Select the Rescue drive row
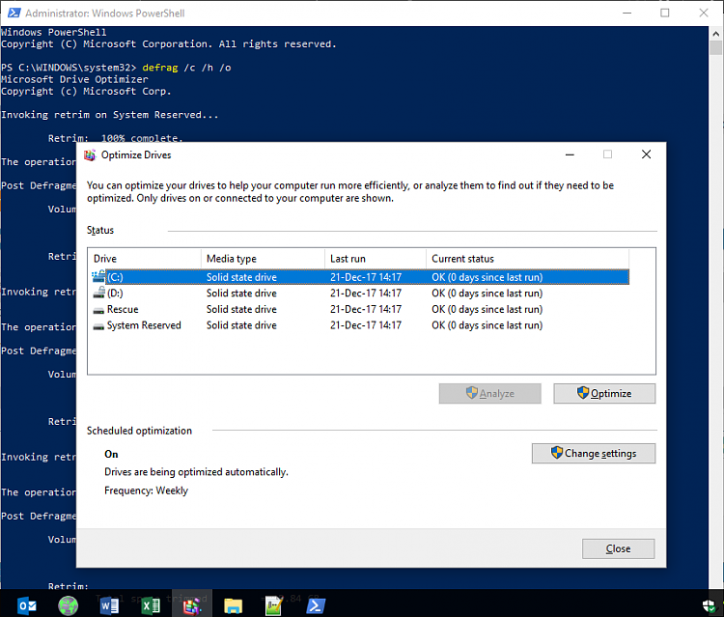 tap(360, 309)
